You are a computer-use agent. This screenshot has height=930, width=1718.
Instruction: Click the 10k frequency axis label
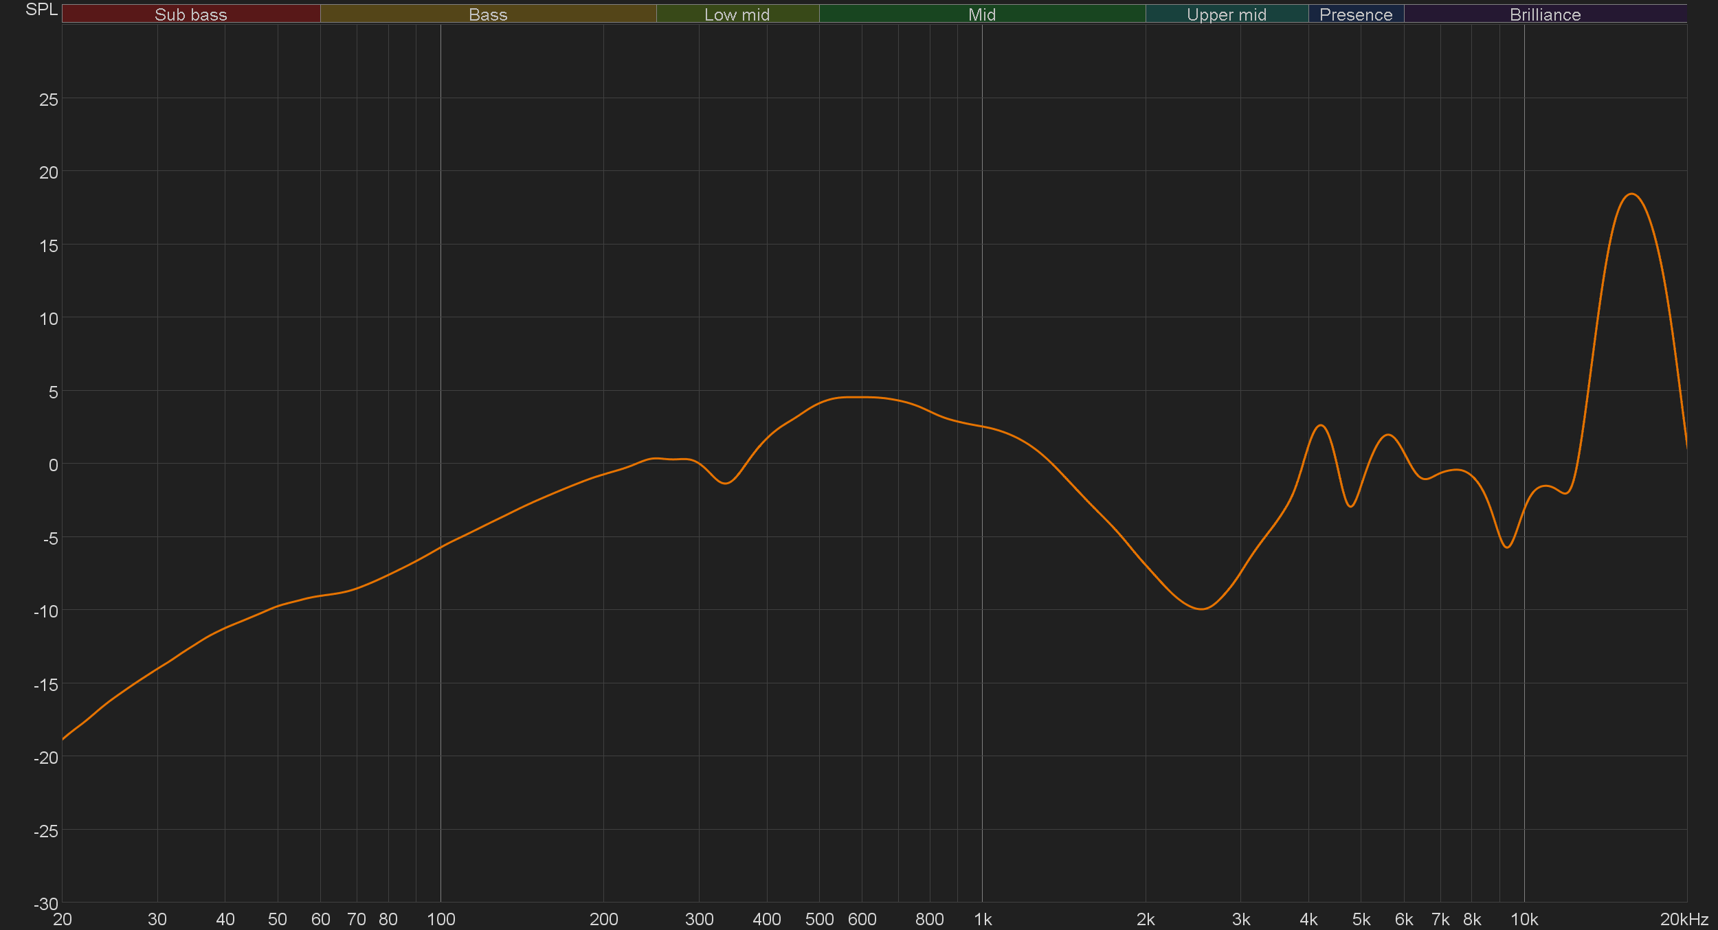click(1524, 919)
